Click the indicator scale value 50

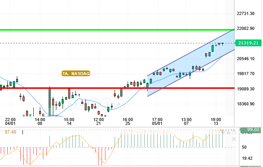tap(244, 147)
